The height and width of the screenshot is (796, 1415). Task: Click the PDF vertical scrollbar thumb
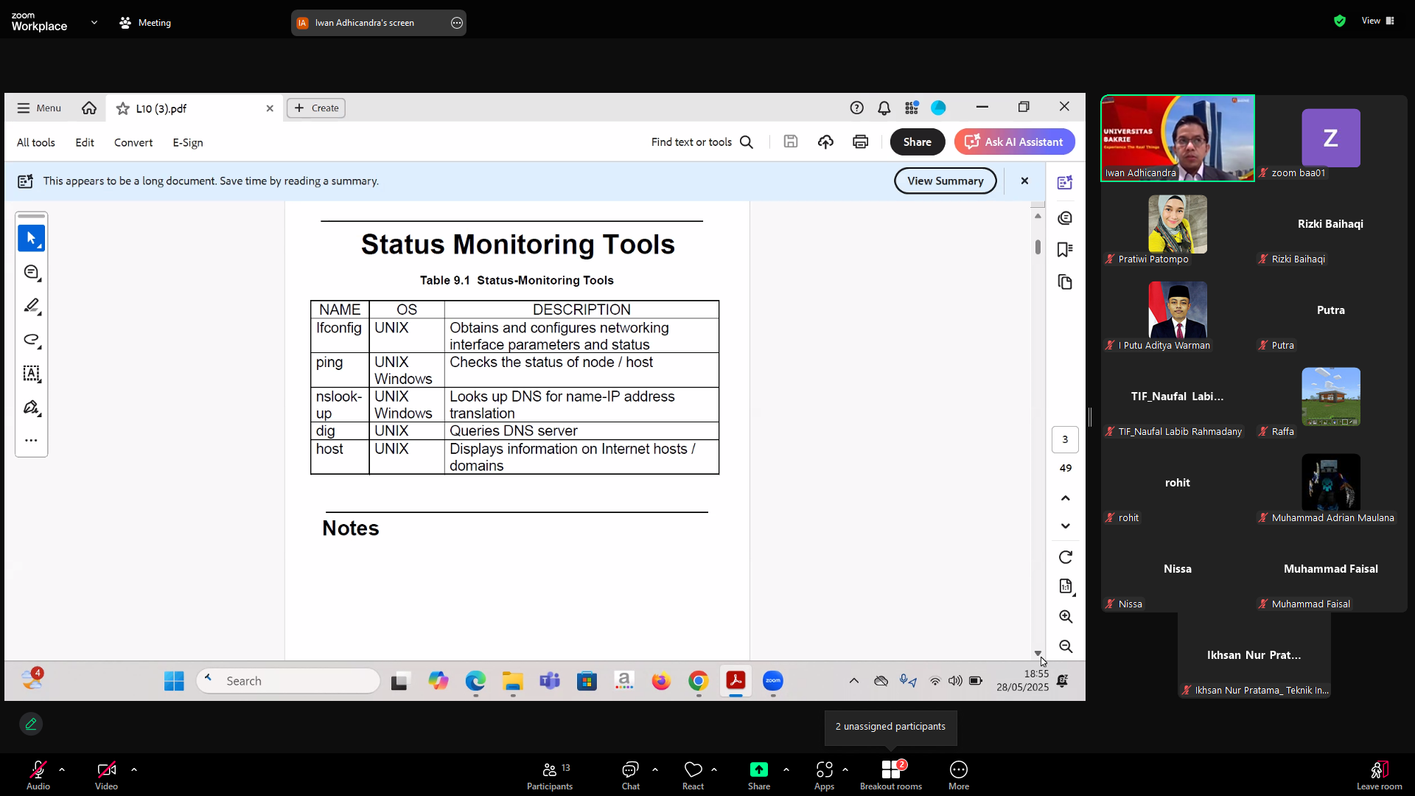pos(1038,247)
